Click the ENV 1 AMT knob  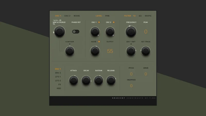coord(131,51)
